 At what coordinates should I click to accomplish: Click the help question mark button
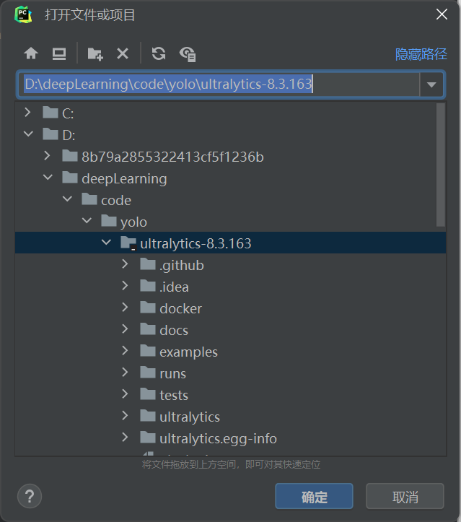30,496
